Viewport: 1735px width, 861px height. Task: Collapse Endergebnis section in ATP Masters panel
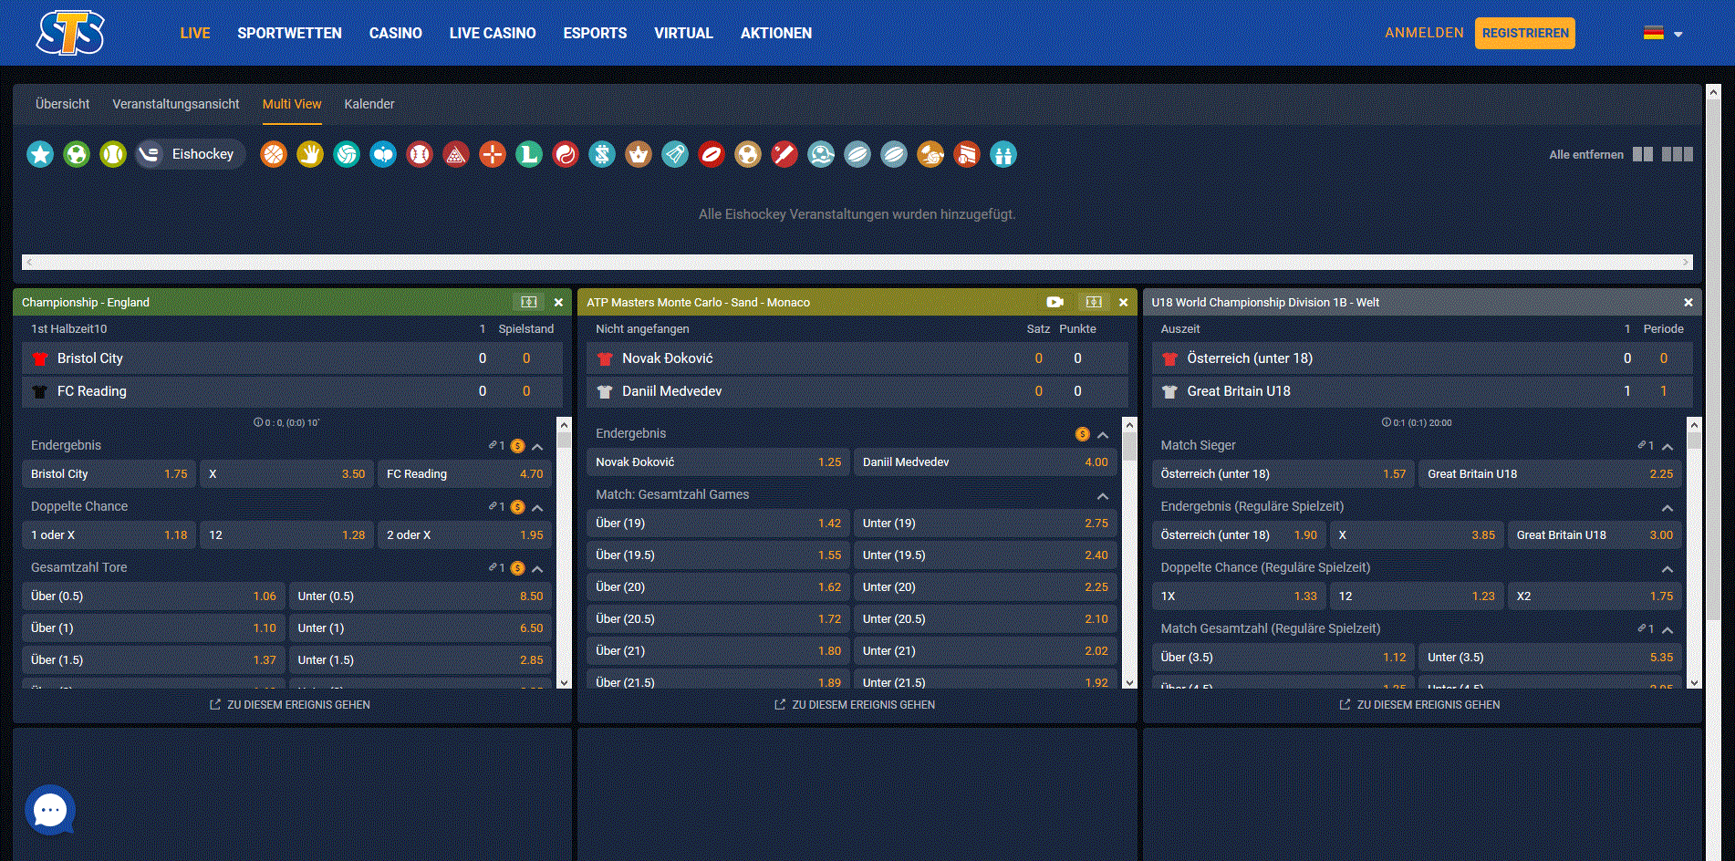coord(1103,435)
